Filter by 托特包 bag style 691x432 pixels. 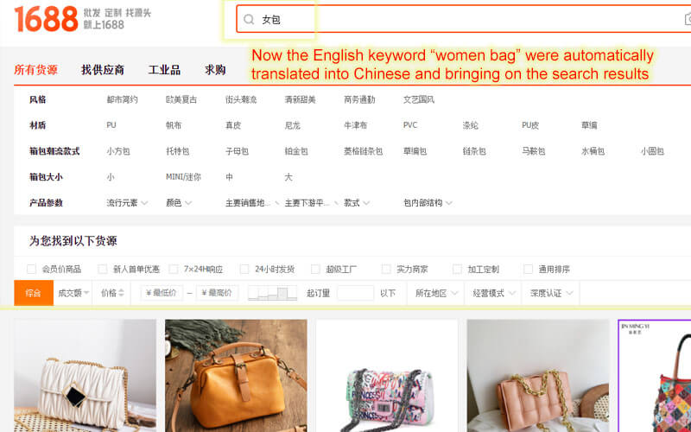tap(178, 151)
